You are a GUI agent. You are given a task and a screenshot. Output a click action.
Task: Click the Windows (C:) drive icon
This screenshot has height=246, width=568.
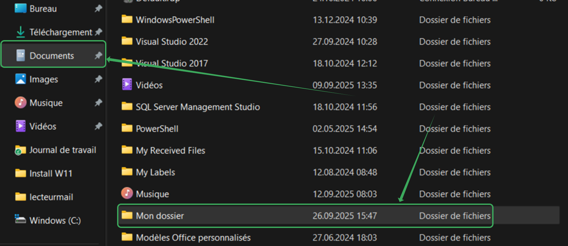click(x=20, y=219)
